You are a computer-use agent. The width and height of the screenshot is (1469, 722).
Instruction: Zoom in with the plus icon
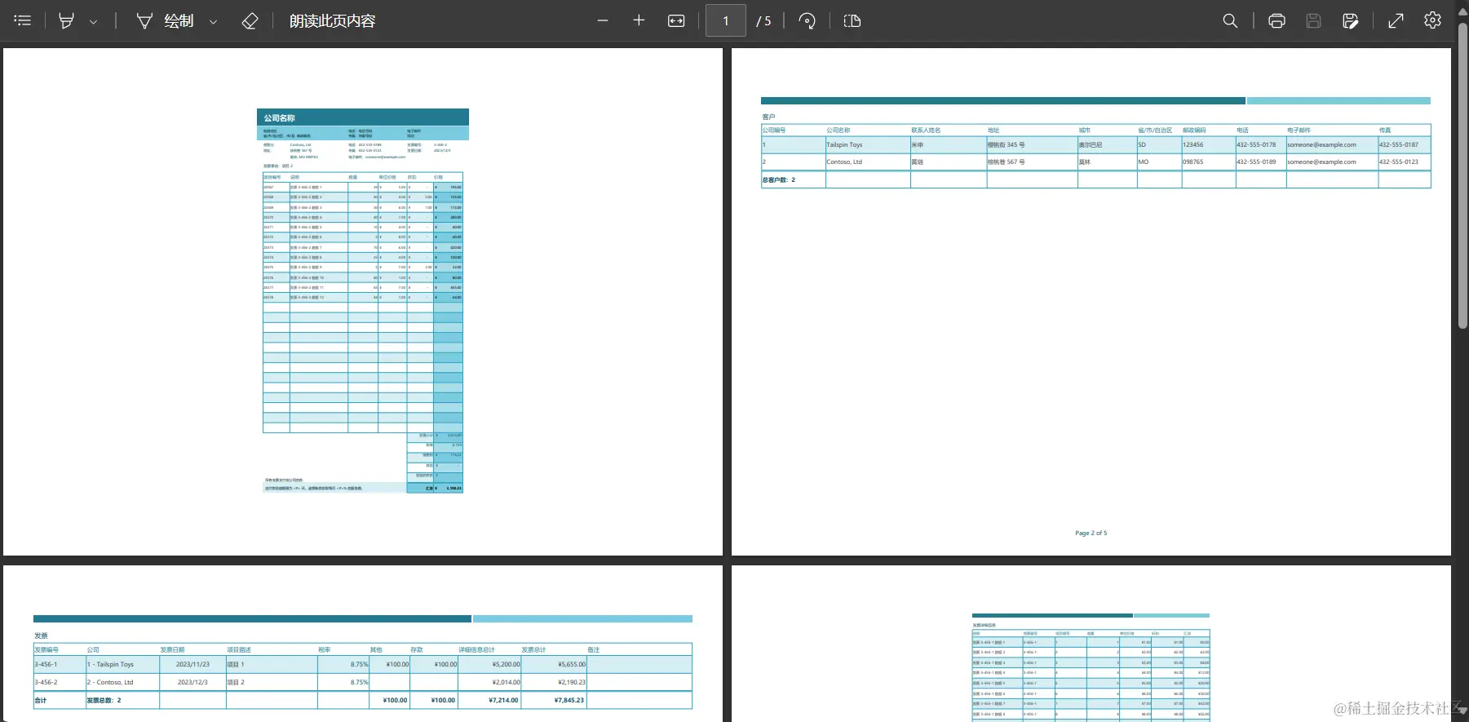[x=639, y=20]
